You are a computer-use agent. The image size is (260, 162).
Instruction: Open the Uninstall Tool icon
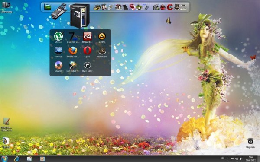click(x=73, y=65)
